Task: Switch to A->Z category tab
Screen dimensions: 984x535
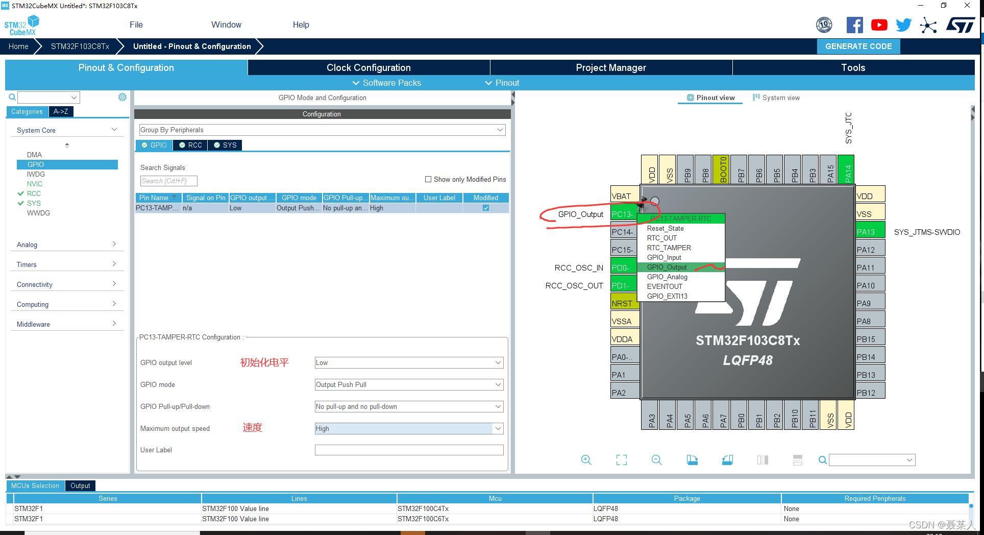Action: coord(61,111)
